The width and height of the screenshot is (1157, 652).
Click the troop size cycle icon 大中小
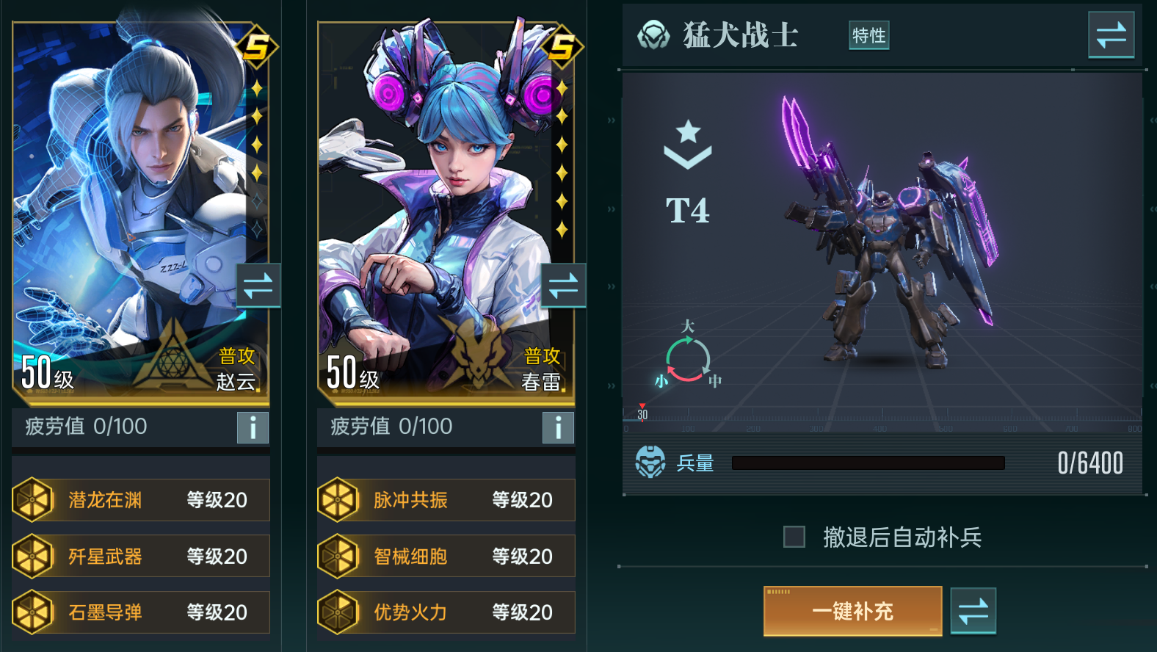point(687,356)
